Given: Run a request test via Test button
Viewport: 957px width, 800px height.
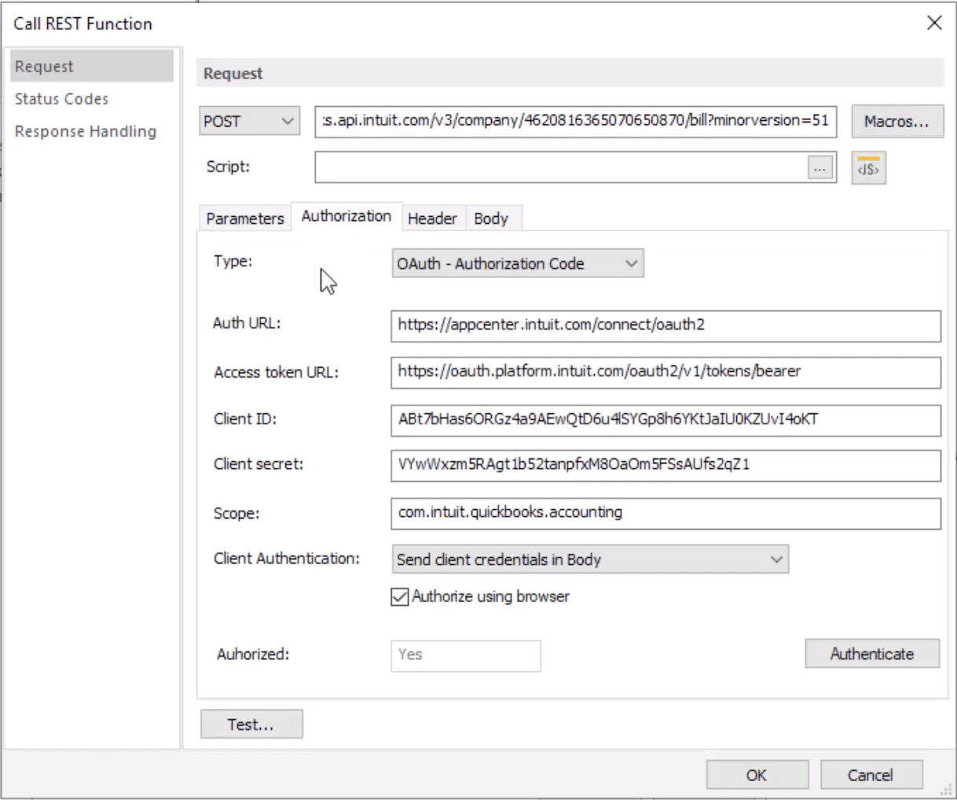Looking at the screenshot, I should (x=251, y=723).
